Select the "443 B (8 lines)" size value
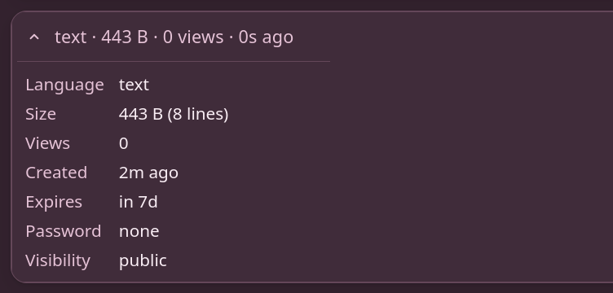This screenshot has width=613, height=293. (174, 114)
